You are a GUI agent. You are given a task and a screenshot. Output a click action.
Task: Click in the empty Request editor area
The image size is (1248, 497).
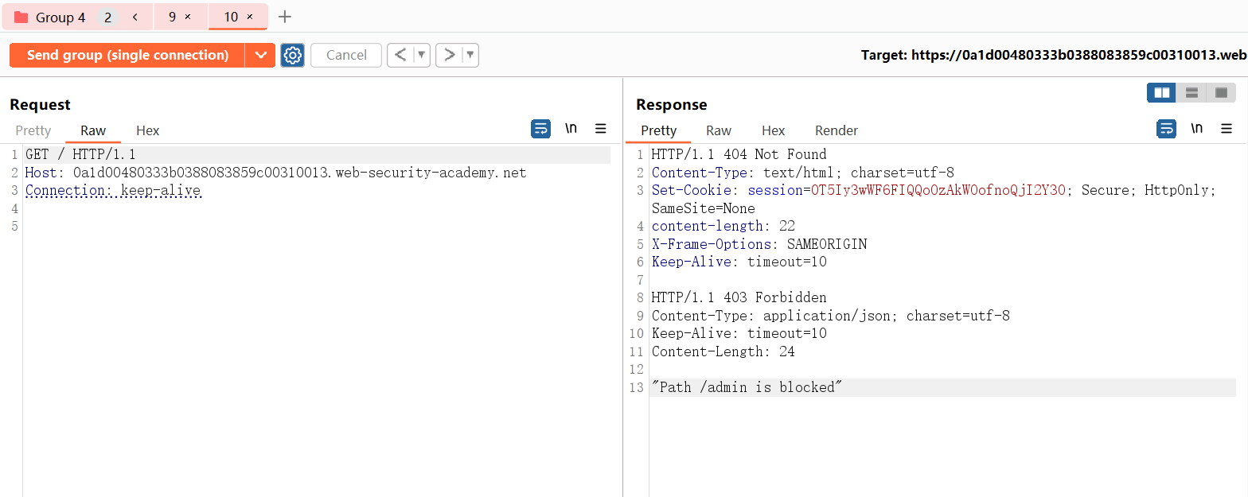(x=318, y=358)
